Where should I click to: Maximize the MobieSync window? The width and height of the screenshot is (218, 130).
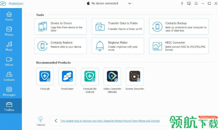click(x=209, y=3)
